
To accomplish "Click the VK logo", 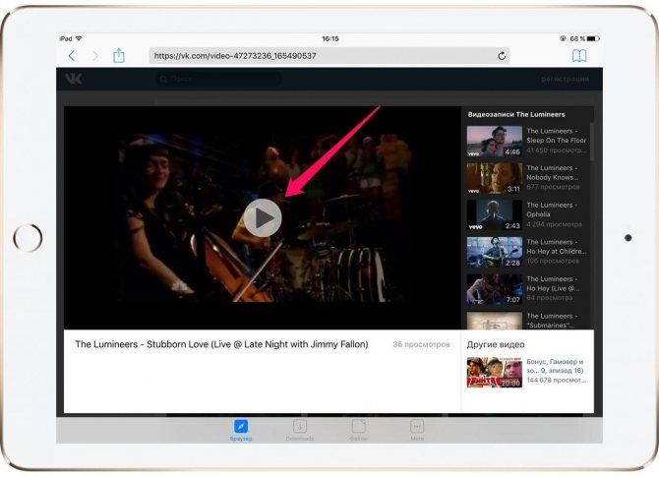I will [x=74, y=79].
